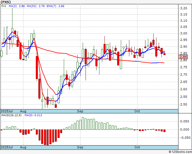Click the MACD:-0.013 value label
The height and width of the screenshot is (154, 192).
pyautogui.click(x=33, y=115)
